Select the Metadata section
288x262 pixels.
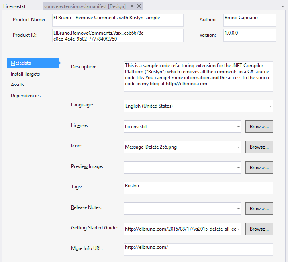[21, 63]
